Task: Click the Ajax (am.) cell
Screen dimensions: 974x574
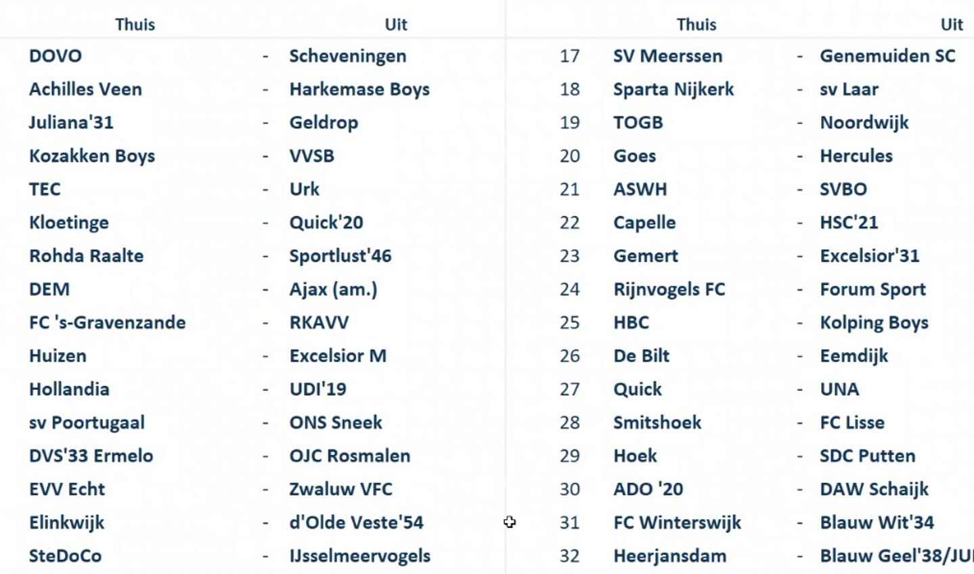Action: click(x=333, y=290)
